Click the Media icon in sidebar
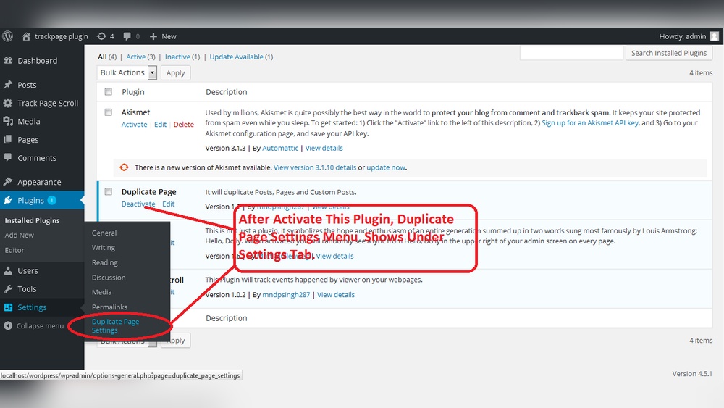This screenshot has width=724, height=408. 8,121
